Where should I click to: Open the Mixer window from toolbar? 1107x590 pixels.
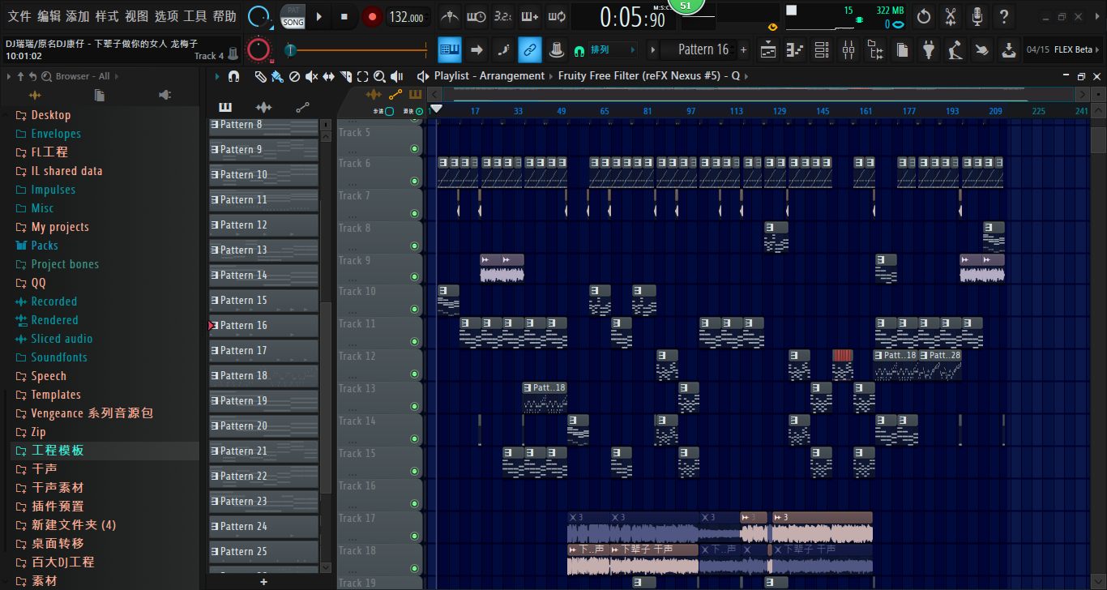(848, 50)
